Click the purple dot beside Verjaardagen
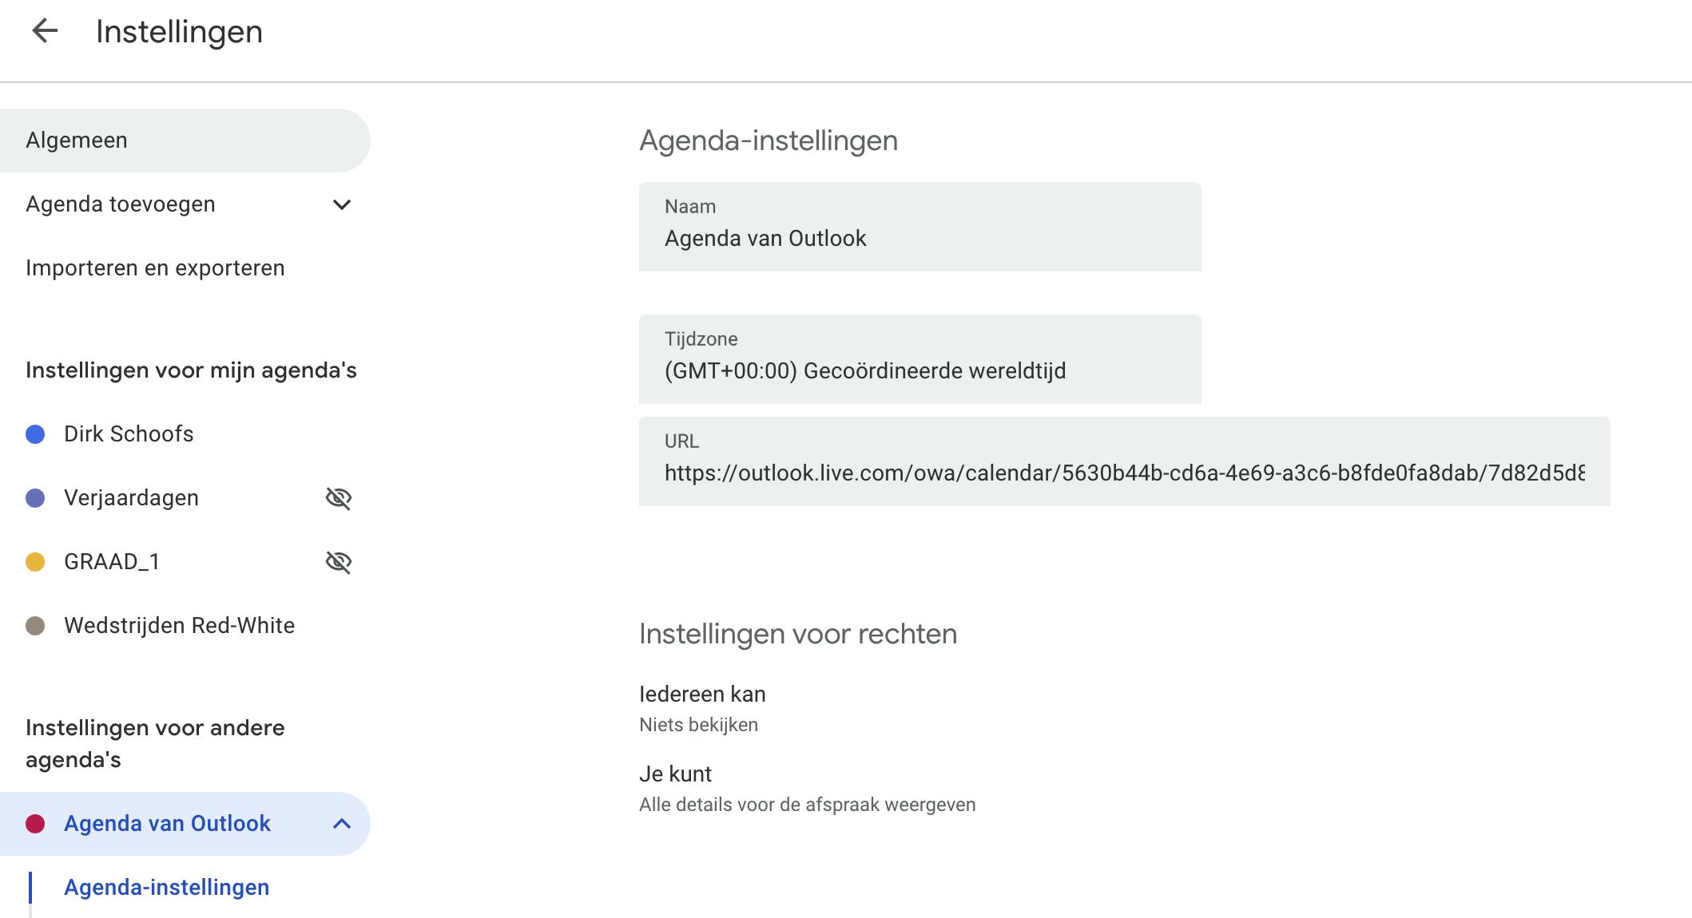The image size is (1692, 918). point(35,497)
